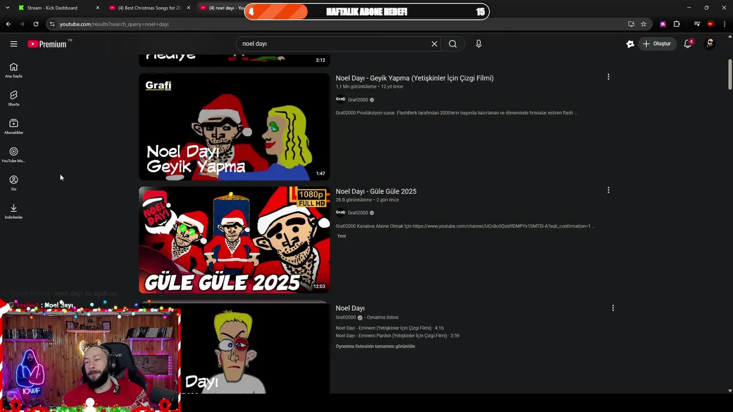This screenshot has width=733, height=412.
Task: Click the youtube.com address bar
Action: click(x=338, y=24)
